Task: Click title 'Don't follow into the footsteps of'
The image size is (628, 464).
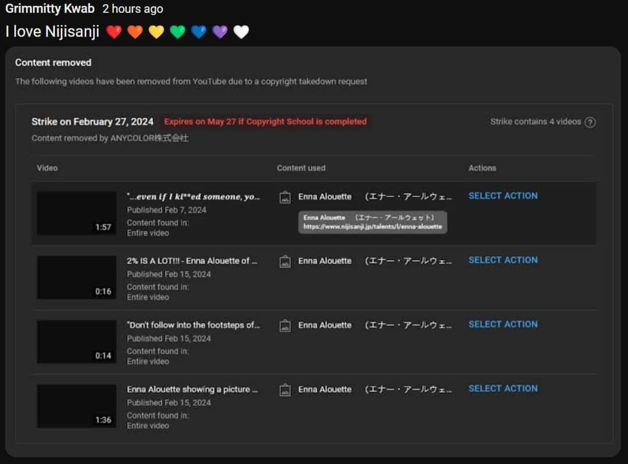Action: point(194,325)
